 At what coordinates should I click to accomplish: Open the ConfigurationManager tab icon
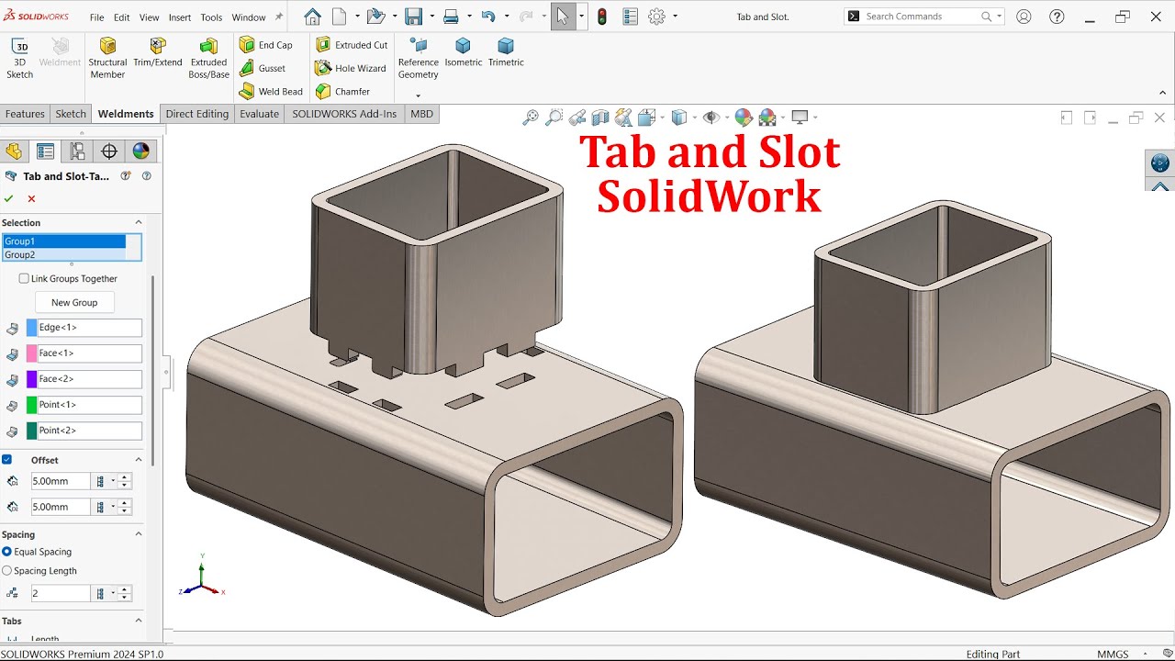point(77,151)
